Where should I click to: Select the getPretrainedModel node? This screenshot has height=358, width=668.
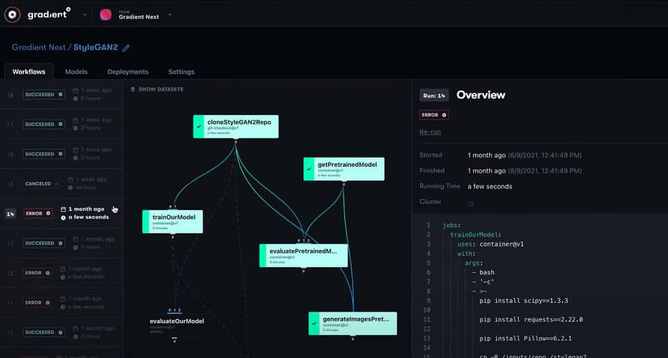point(344,169)
